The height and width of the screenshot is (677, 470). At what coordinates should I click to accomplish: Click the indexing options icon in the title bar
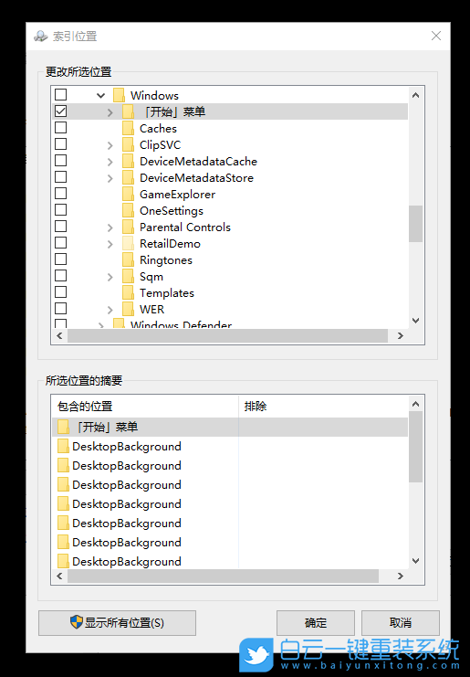point(40,36)
